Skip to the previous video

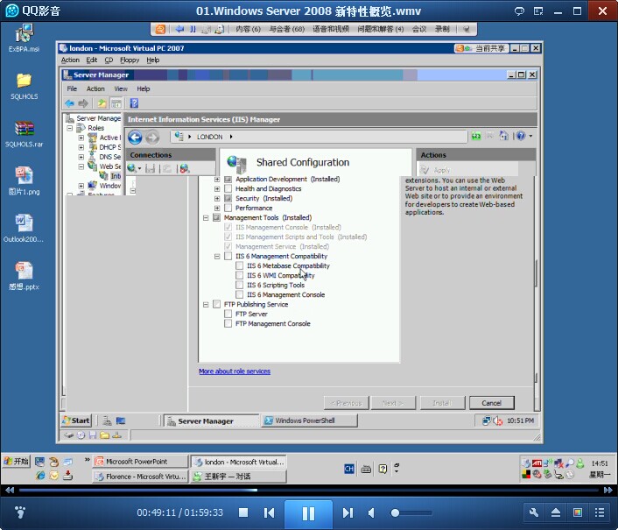pos(270,512)
